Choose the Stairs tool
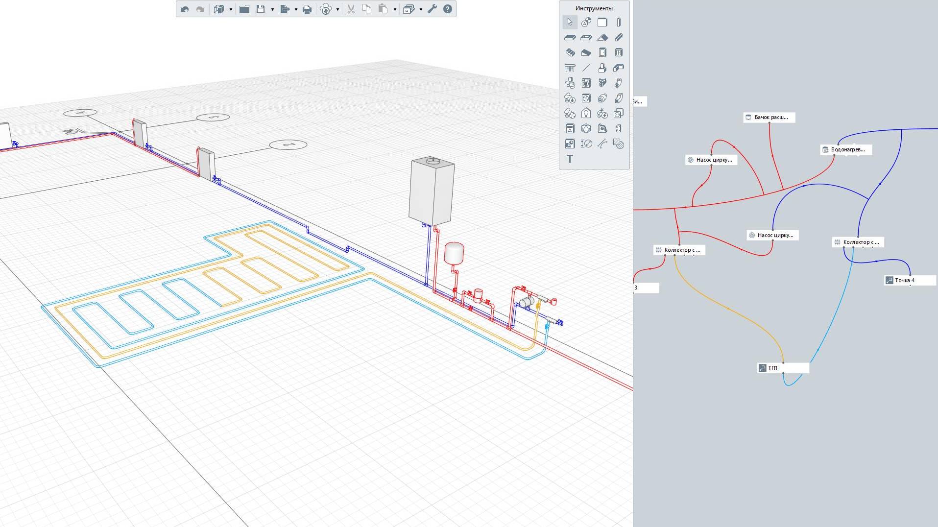Screen dimensions: 938x527 pyautogui.click(x=570, y=52)
